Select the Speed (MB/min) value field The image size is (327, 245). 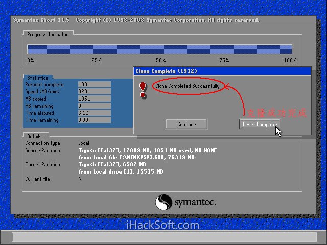94,91
